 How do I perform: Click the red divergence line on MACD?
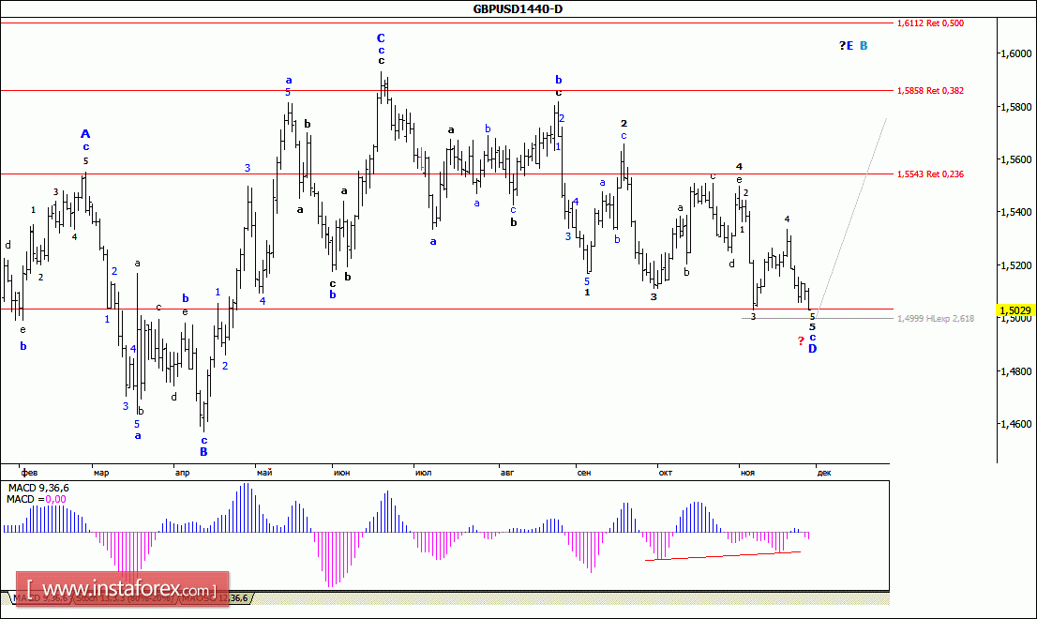pyautogui.click(x=722, y=556)
